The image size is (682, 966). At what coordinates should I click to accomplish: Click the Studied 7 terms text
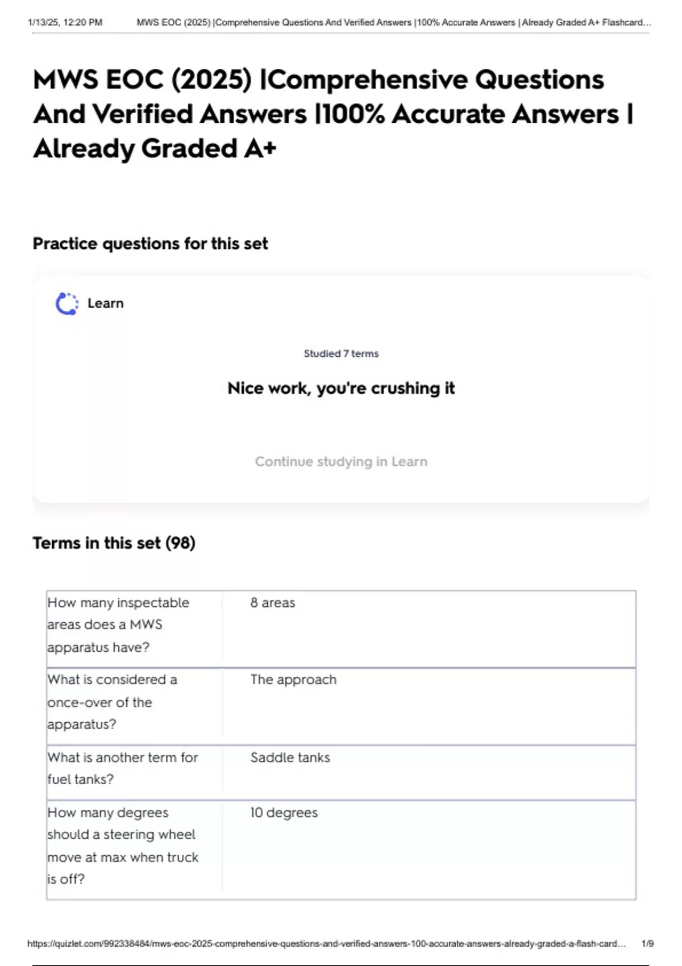click(x=341, y=353)
